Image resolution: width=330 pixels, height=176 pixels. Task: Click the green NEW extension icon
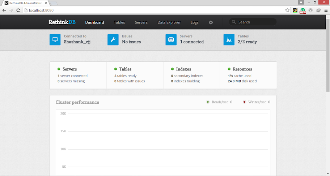coord(303,10)
